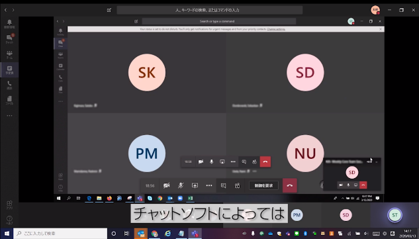
Task: Open the Teams tab in the outer left sidebar
Action: [9, 54]
